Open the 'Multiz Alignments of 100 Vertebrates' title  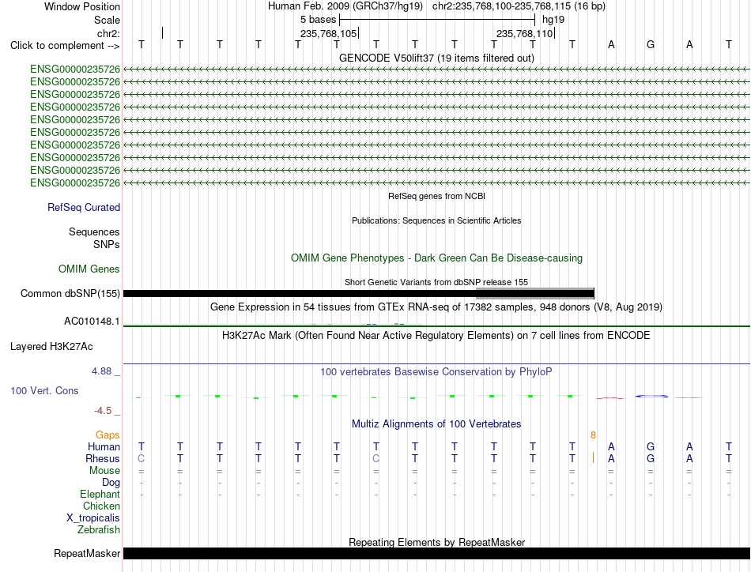(x=436, y=424)
